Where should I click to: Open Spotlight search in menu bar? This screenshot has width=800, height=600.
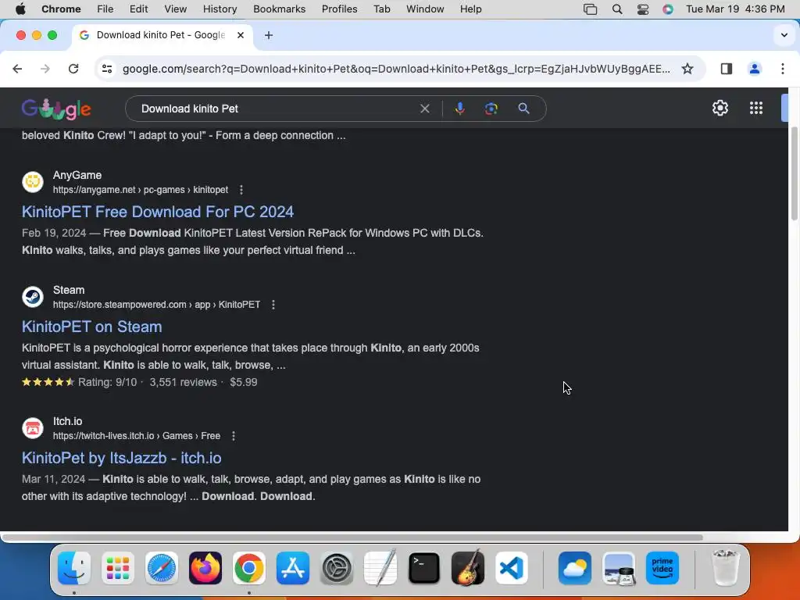pos(617,9)
